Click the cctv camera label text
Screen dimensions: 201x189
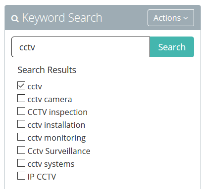50,99
